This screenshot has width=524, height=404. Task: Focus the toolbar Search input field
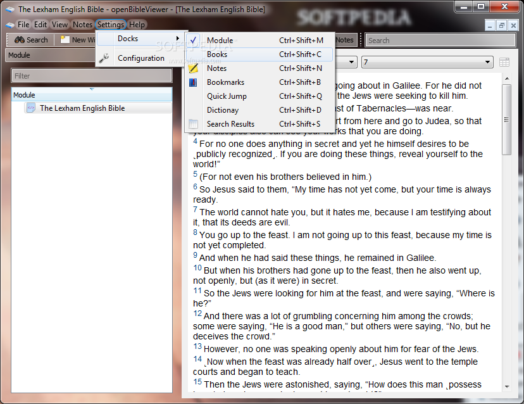point(440,41)
